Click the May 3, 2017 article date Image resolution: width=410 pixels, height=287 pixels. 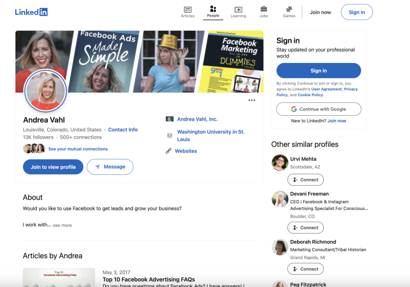coord(117,272)
